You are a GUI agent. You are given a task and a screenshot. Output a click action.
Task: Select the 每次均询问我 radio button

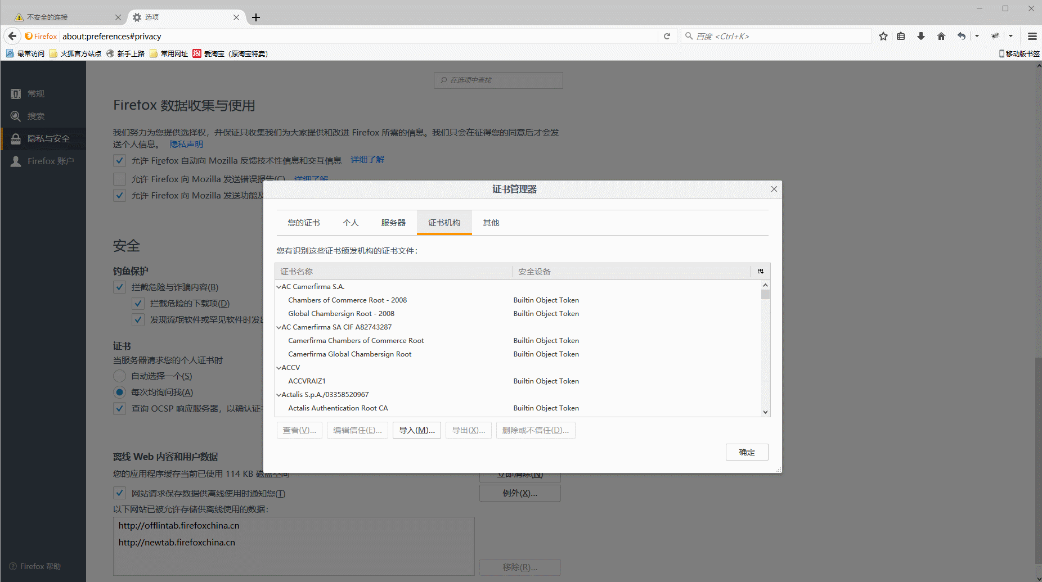119,392
